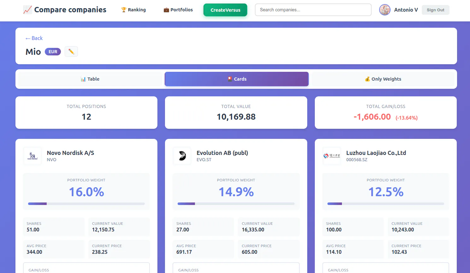Switch to Only Weights view tab
470x273 pixels.
(x=383, y=79)
